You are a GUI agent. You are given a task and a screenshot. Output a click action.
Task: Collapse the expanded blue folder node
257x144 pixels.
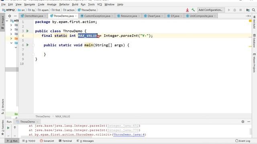(11, 43)
